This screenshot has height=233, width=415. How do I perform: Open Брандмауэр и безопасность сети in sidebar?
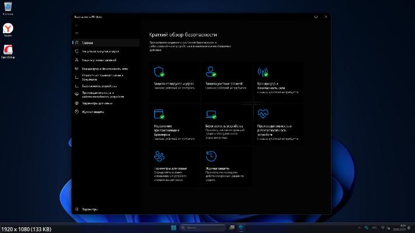click(x=106, y=69)
